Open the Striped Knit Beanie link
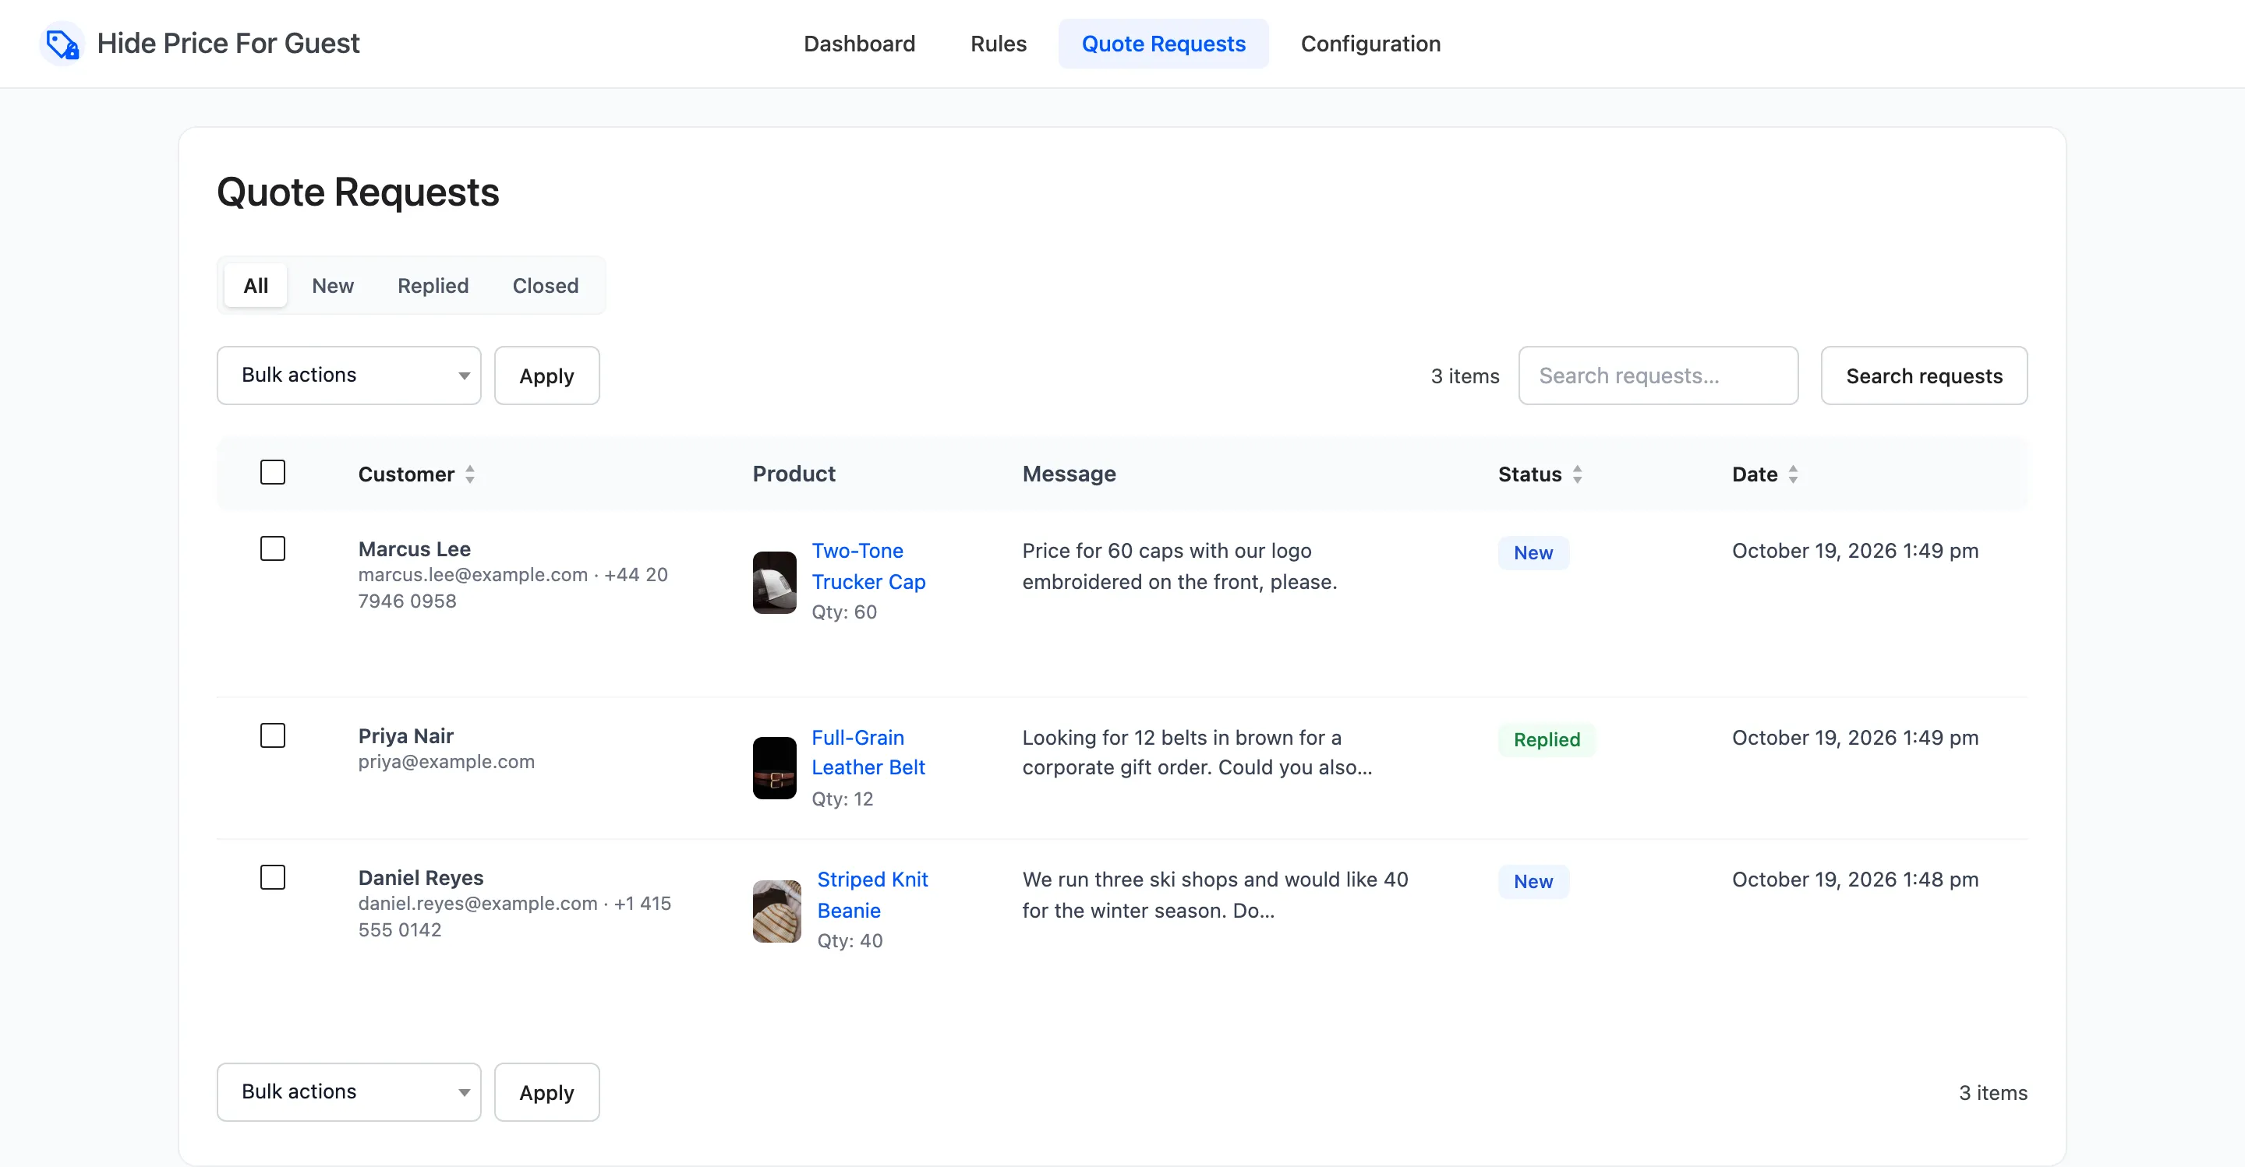This screenshot has width=2245, height=1167. (872, 894)
